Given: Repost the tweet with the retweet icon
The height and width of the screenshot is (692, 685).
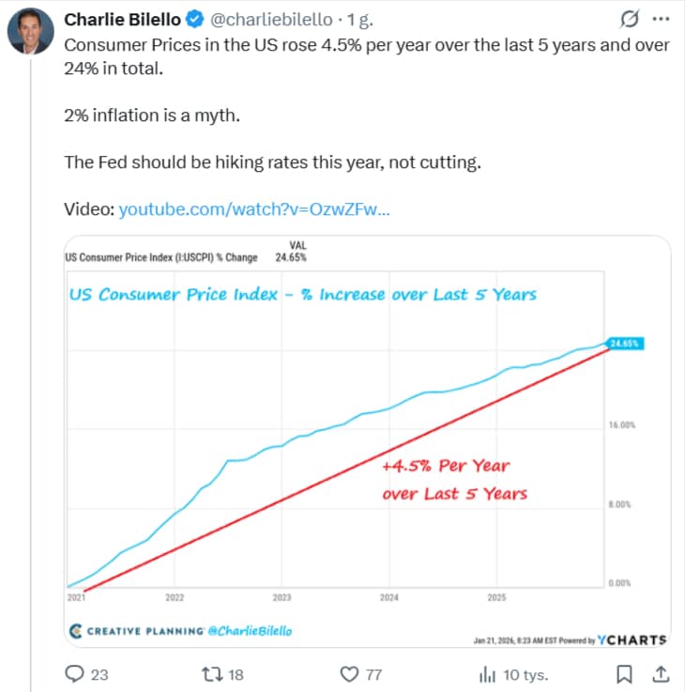Looking at the screenshot, I should [x=211, y=673].
